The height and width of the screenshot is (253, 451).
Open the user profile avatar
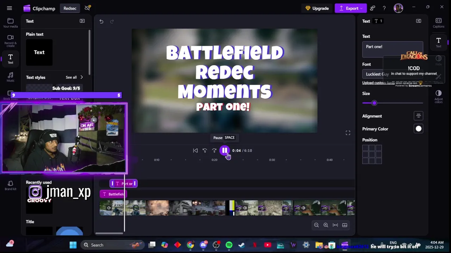(x=398, y=8)
